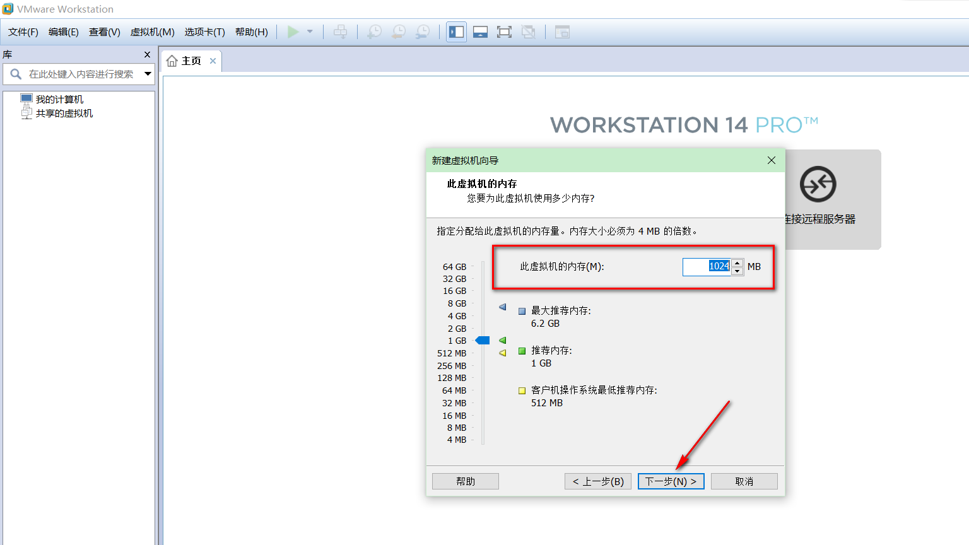Toggle the library sidebar panel
This screenshot has width=969, height=545.
455,32
